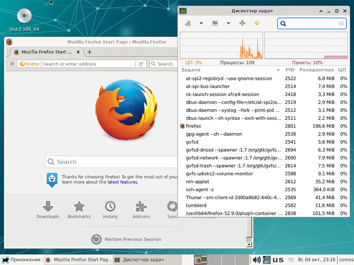Open the disk2.x86_64 desktop disc icon

[x=24, y=16]
